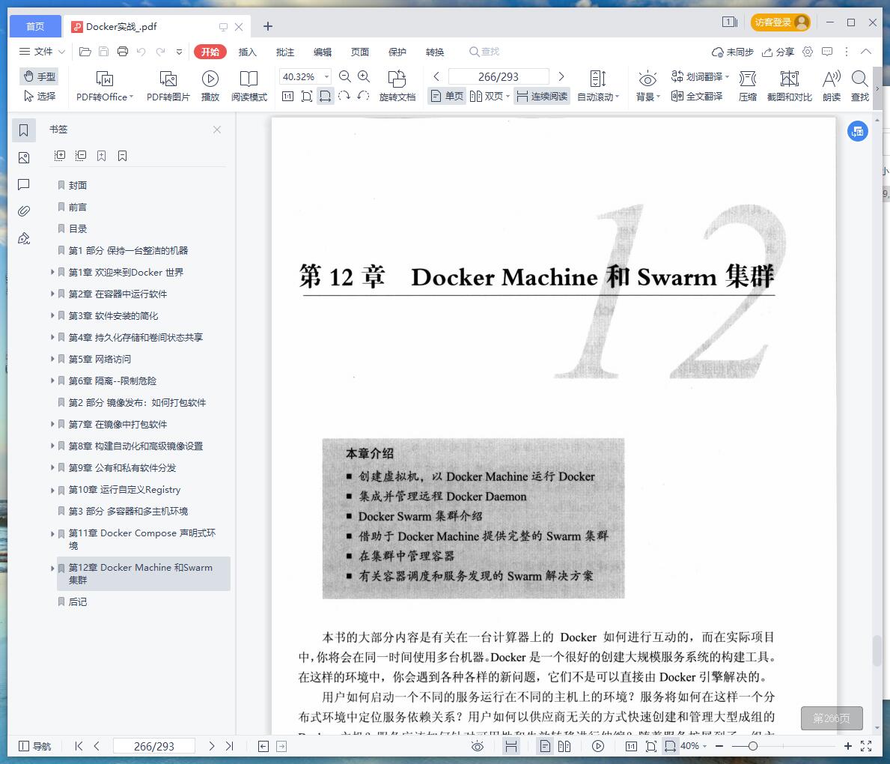Click the not synced status (未同步)
Image resolution: width=890 pixels, height=764 pixels.
coord(733,52)
